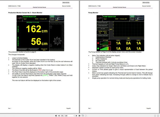This screenshot has height=117, width=160.
Task: Click the 'Large numerical display.' bullet
Action: coord(20,58)
